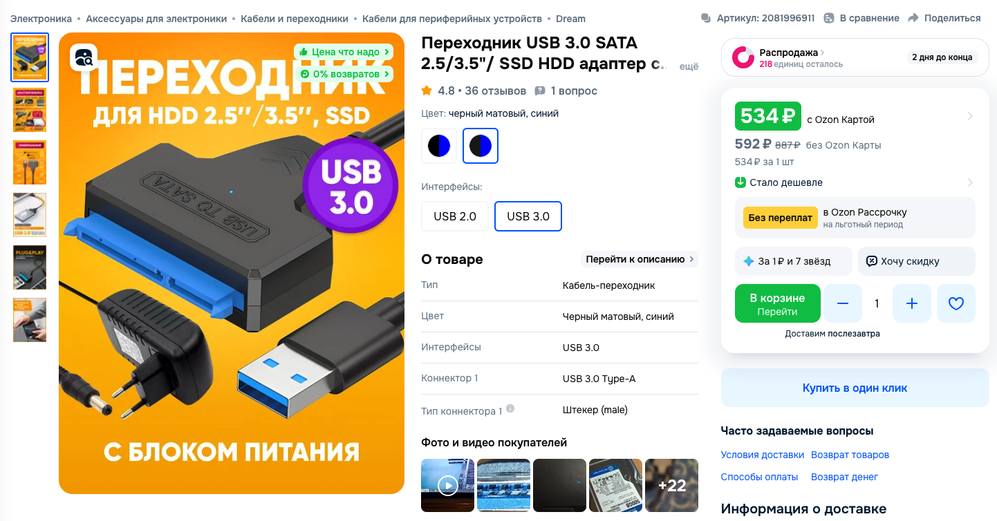
Task: Open Условия доставки link
Action: [x=763, y=455]
